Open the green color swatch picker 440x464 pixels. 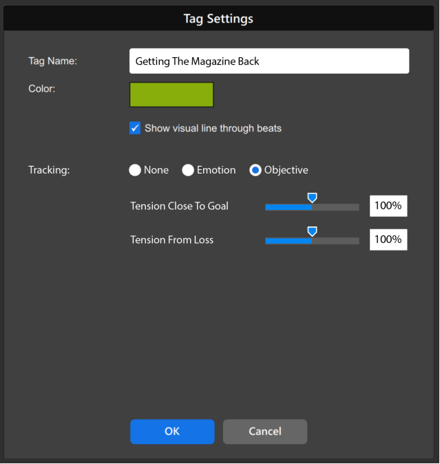(171, 95)
